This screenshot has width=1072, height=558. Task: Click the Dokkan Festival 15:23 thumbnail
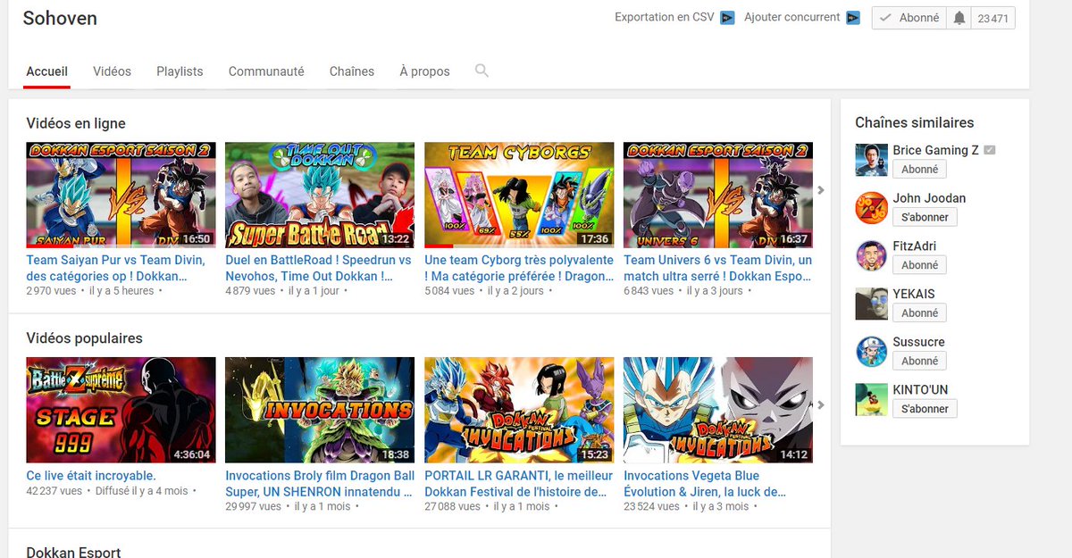[x=519, y=410]
